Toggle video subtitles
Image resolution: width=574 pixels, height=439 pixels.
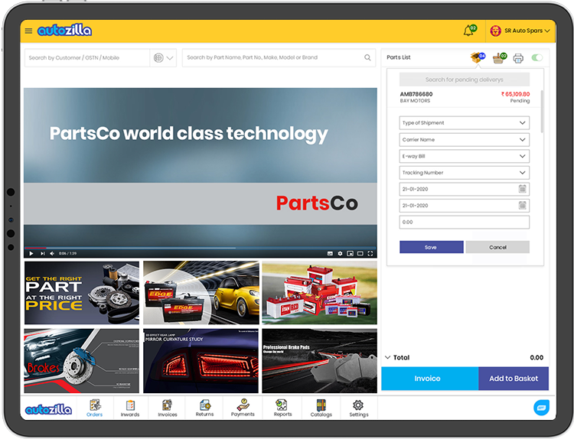point(330,253)
